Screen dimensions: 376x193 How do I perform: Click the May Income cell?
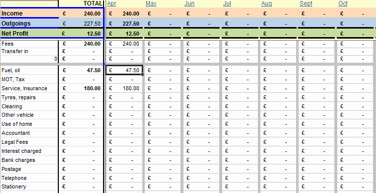[x=163, y=14]
